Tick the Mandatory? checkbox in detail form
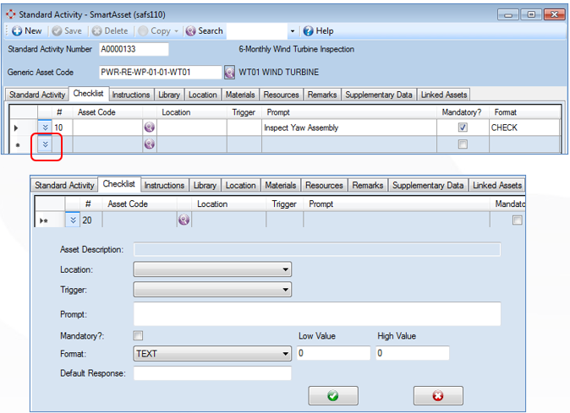570x413 pixels. [138, 335]
